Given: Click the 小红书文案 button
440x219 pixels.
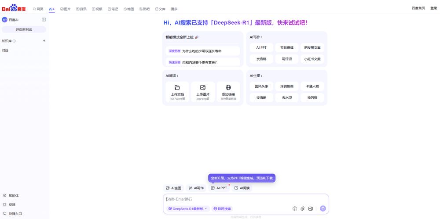Looking at the screenshot, I should (312, 59).
